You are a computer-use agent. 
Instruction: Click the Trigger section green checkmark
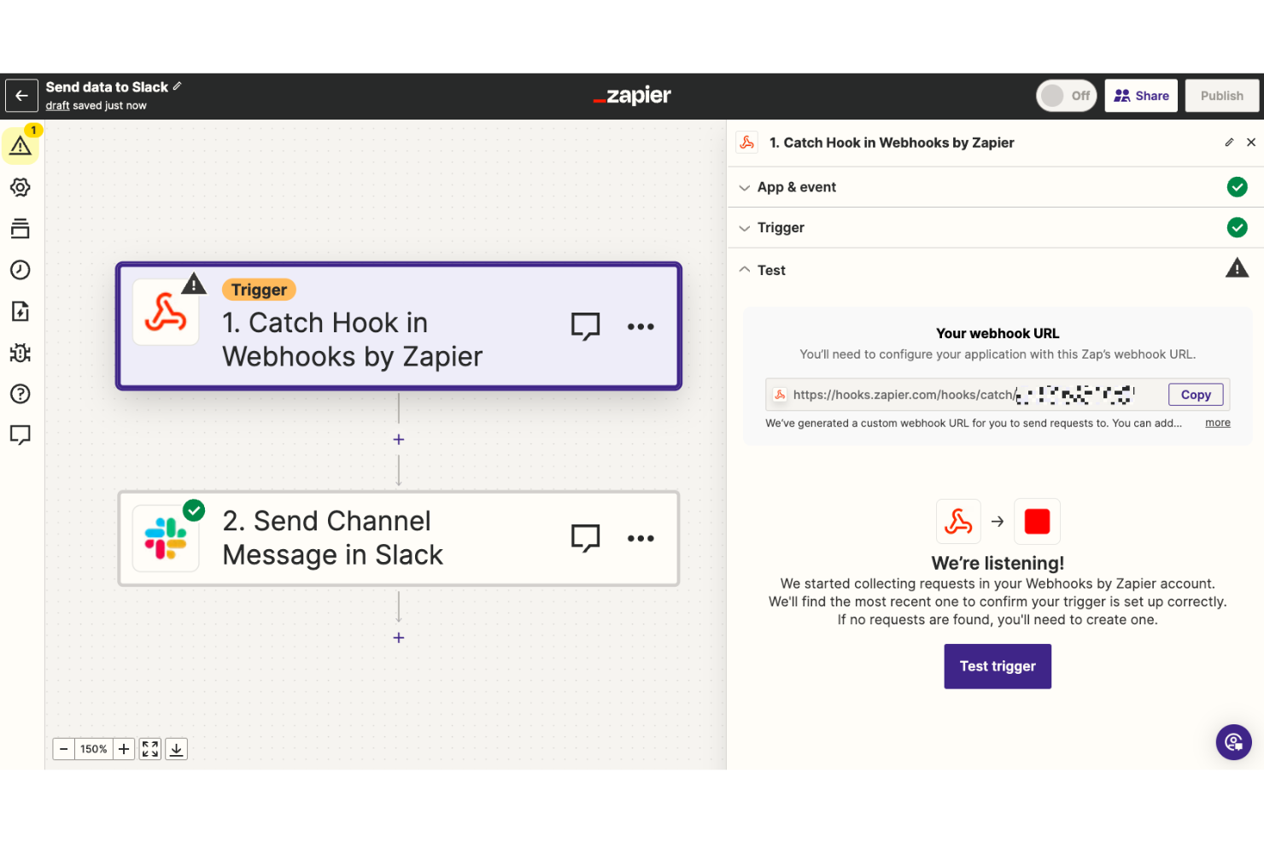coord(1237,227)
